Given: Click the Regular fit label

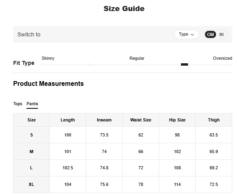Looking at the screenshot, I should coord(137,58).
